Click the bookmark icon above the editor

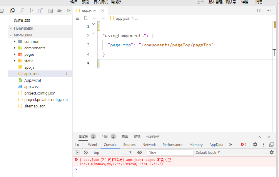pos(86,18)
